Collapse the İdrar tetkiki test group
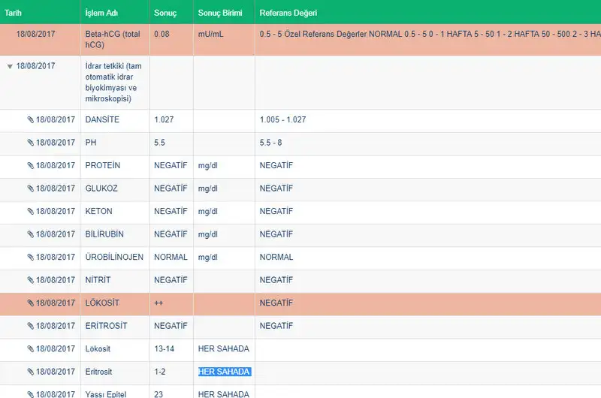 coord(10,66)
